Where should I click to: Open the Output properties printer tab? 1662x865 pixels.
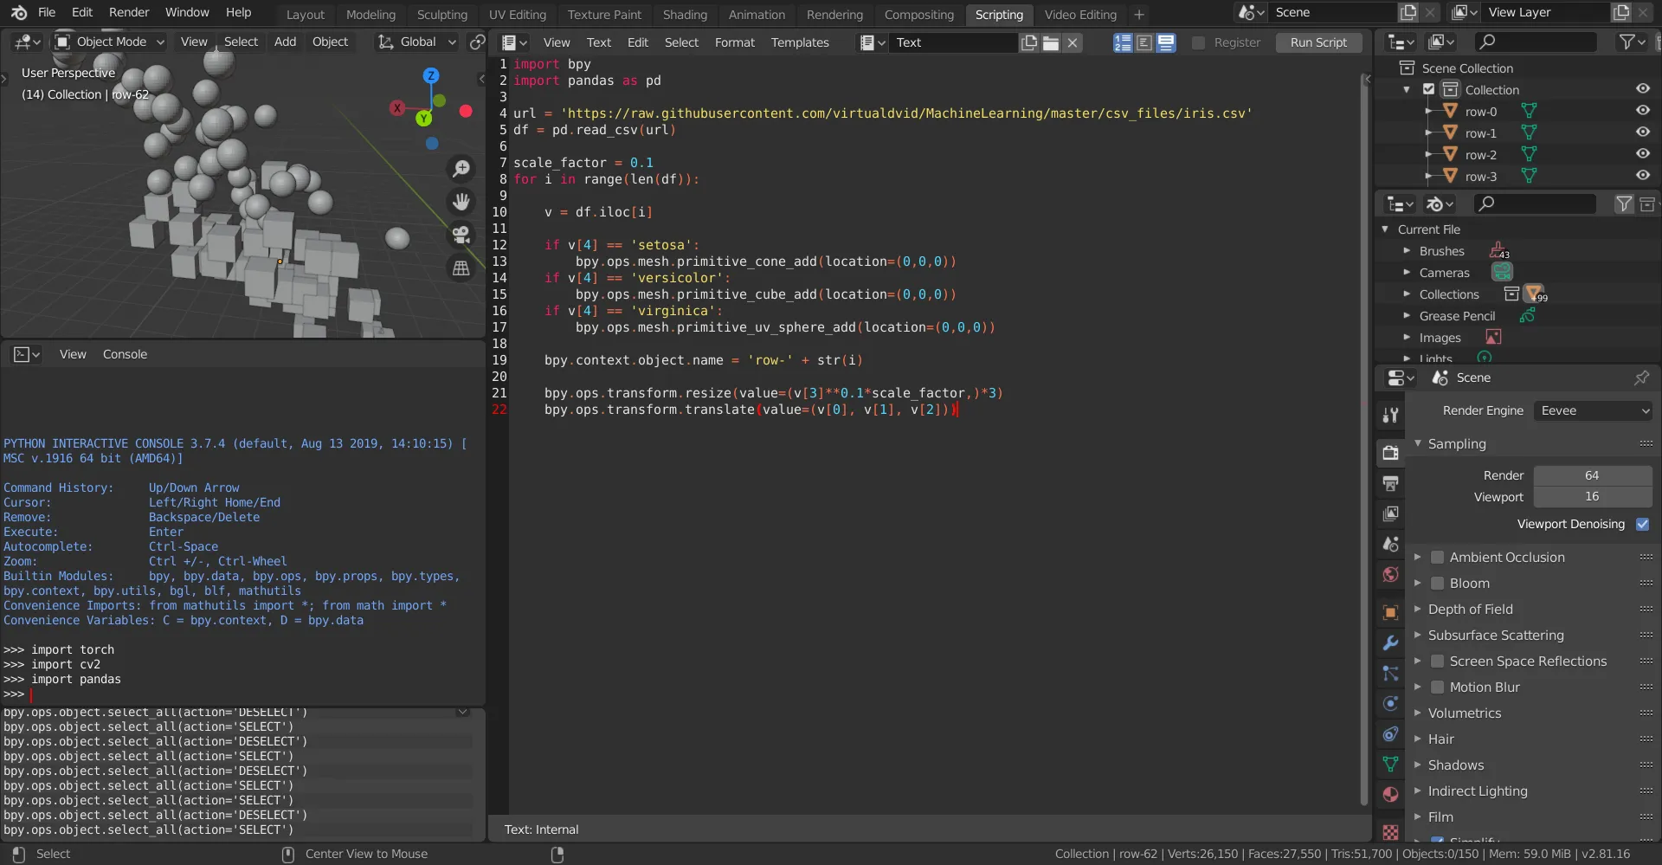click(1390, 483)
